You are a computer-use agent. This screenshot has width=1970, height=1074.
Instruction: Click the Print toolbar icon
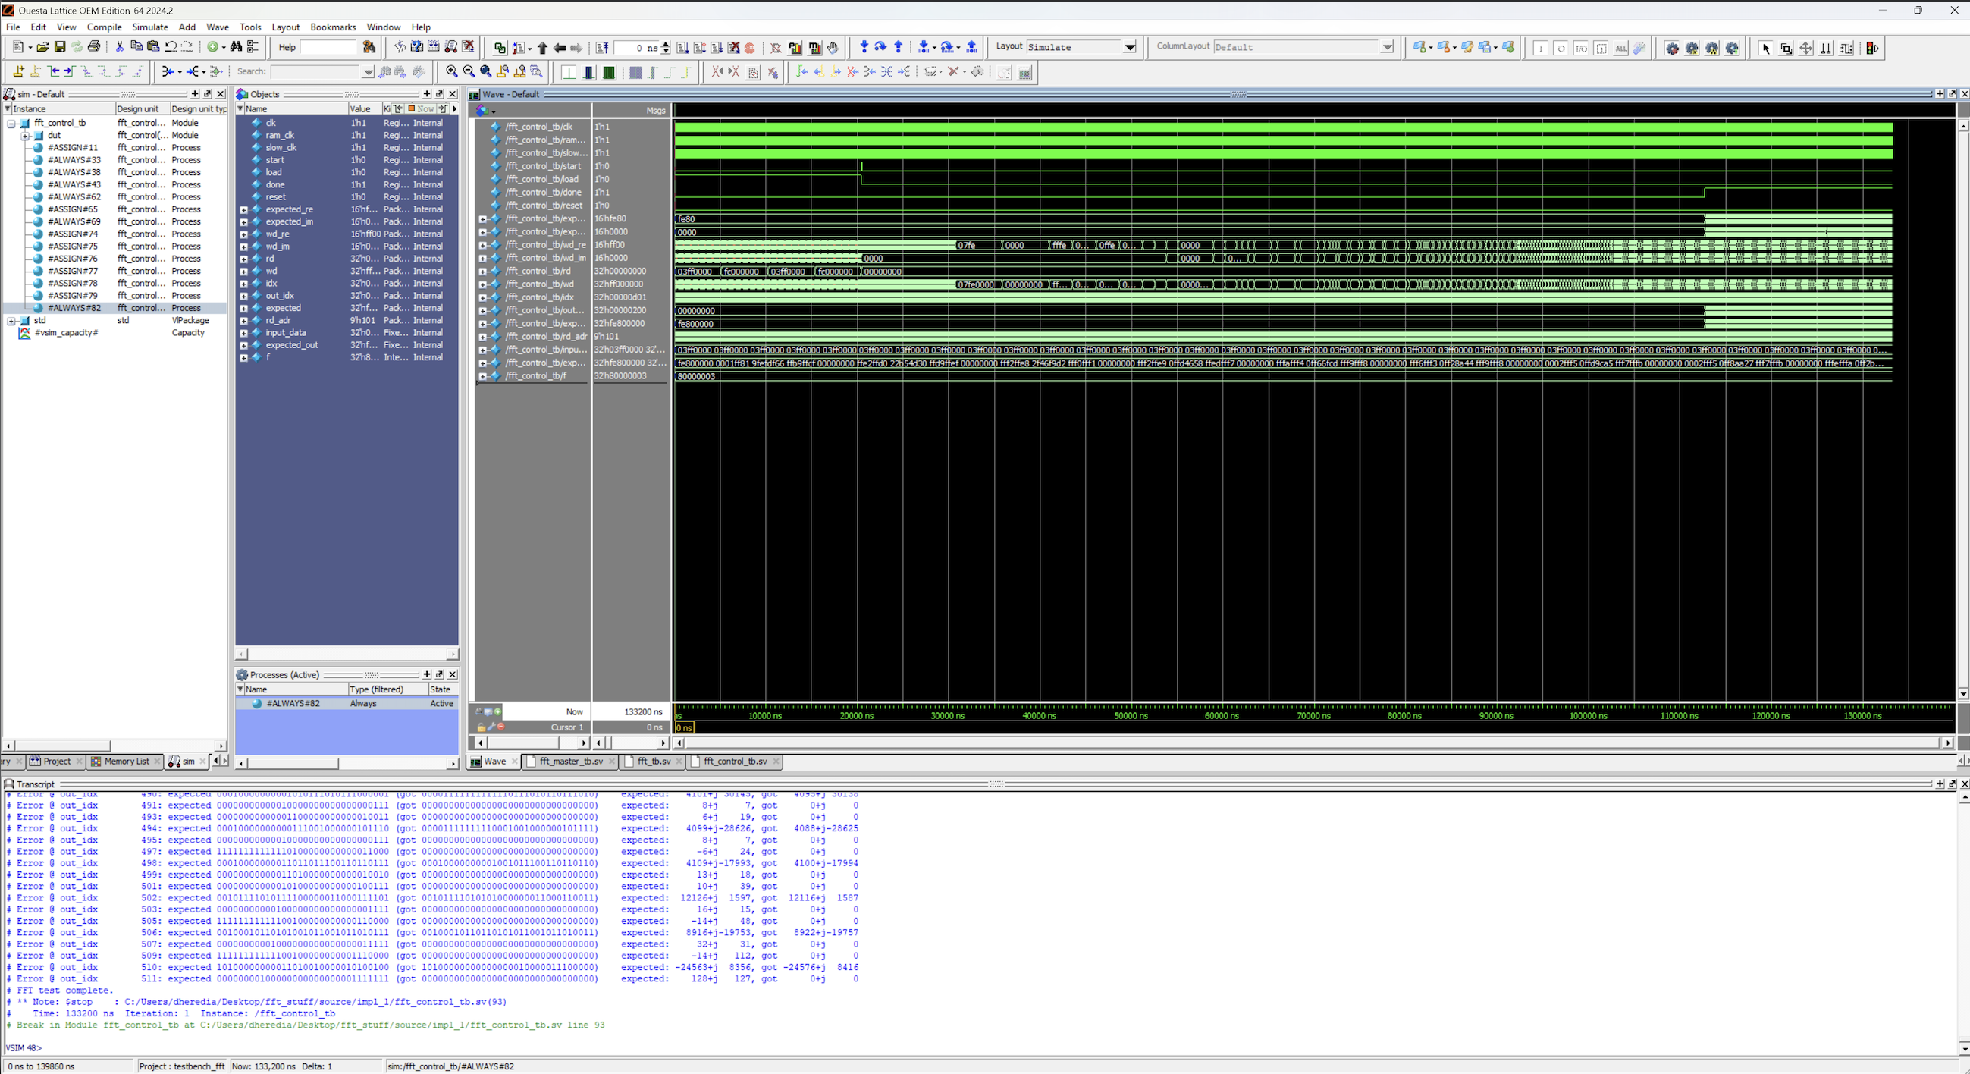pos(94,48)
